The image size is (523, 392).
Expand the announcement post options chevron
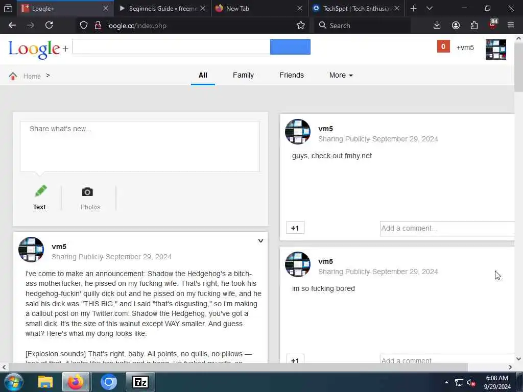(260, 241)
